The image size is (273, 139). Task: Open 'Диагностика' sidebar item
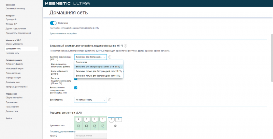[x=12, y=111]
